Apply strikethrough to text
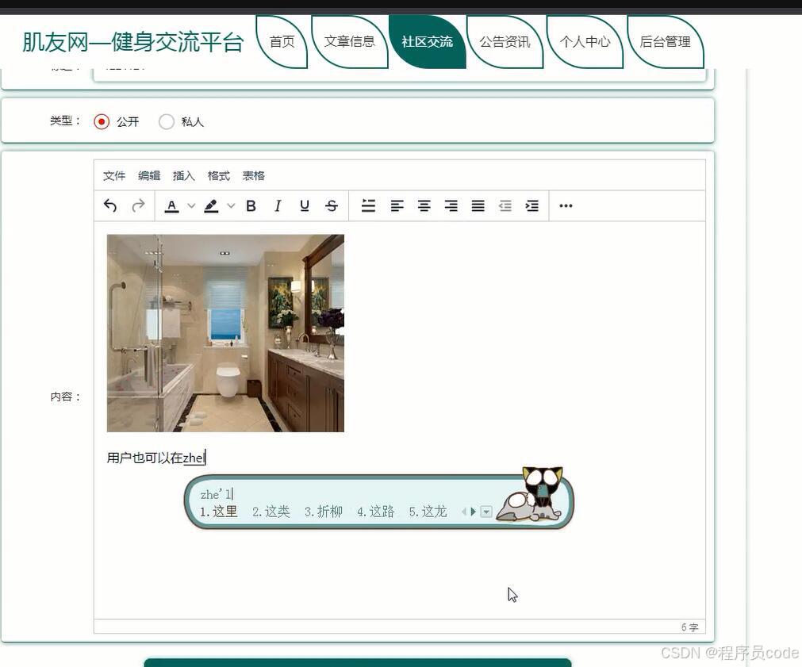Image resolution: width=802 pixels, height=667 pixels. (331, 205)
